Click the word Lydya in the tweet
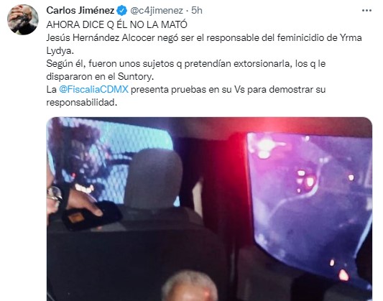The image size is (383, 301). point(60,51)
